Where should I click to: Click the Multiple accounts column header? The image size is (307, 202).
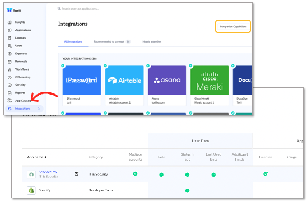click(x=135, y=157)
